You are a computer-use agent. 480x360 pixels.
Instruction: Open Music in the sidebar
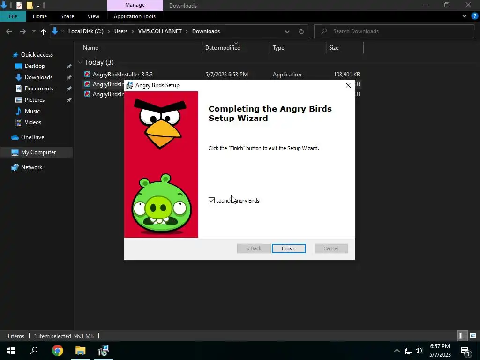(32, 111)
